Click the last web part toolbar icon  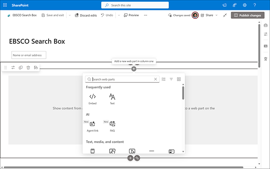click(x=36, y=67)
